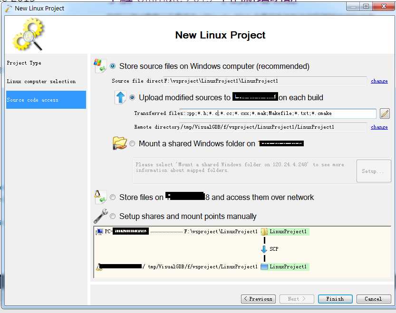This screenshot has width=396, height=313.
Task: Select Store source files on Windows computer
Action: 113,66
